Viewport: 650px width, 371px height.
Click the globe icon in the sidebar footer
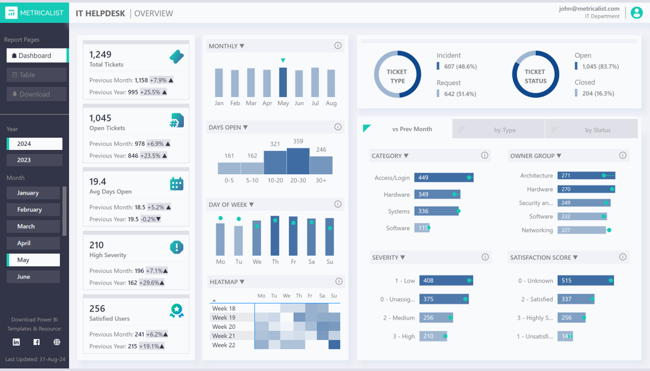tap(56, 342)
